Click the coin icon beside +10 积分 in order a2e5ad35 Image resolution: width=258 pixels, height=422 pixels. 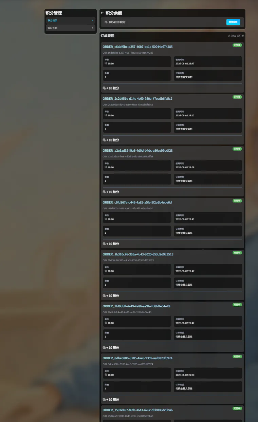coord(104,192)
